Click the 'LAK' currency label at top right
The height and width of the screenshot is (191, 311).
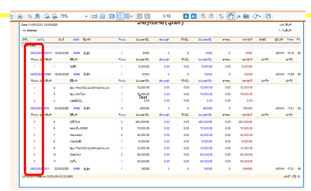point(286,25)
